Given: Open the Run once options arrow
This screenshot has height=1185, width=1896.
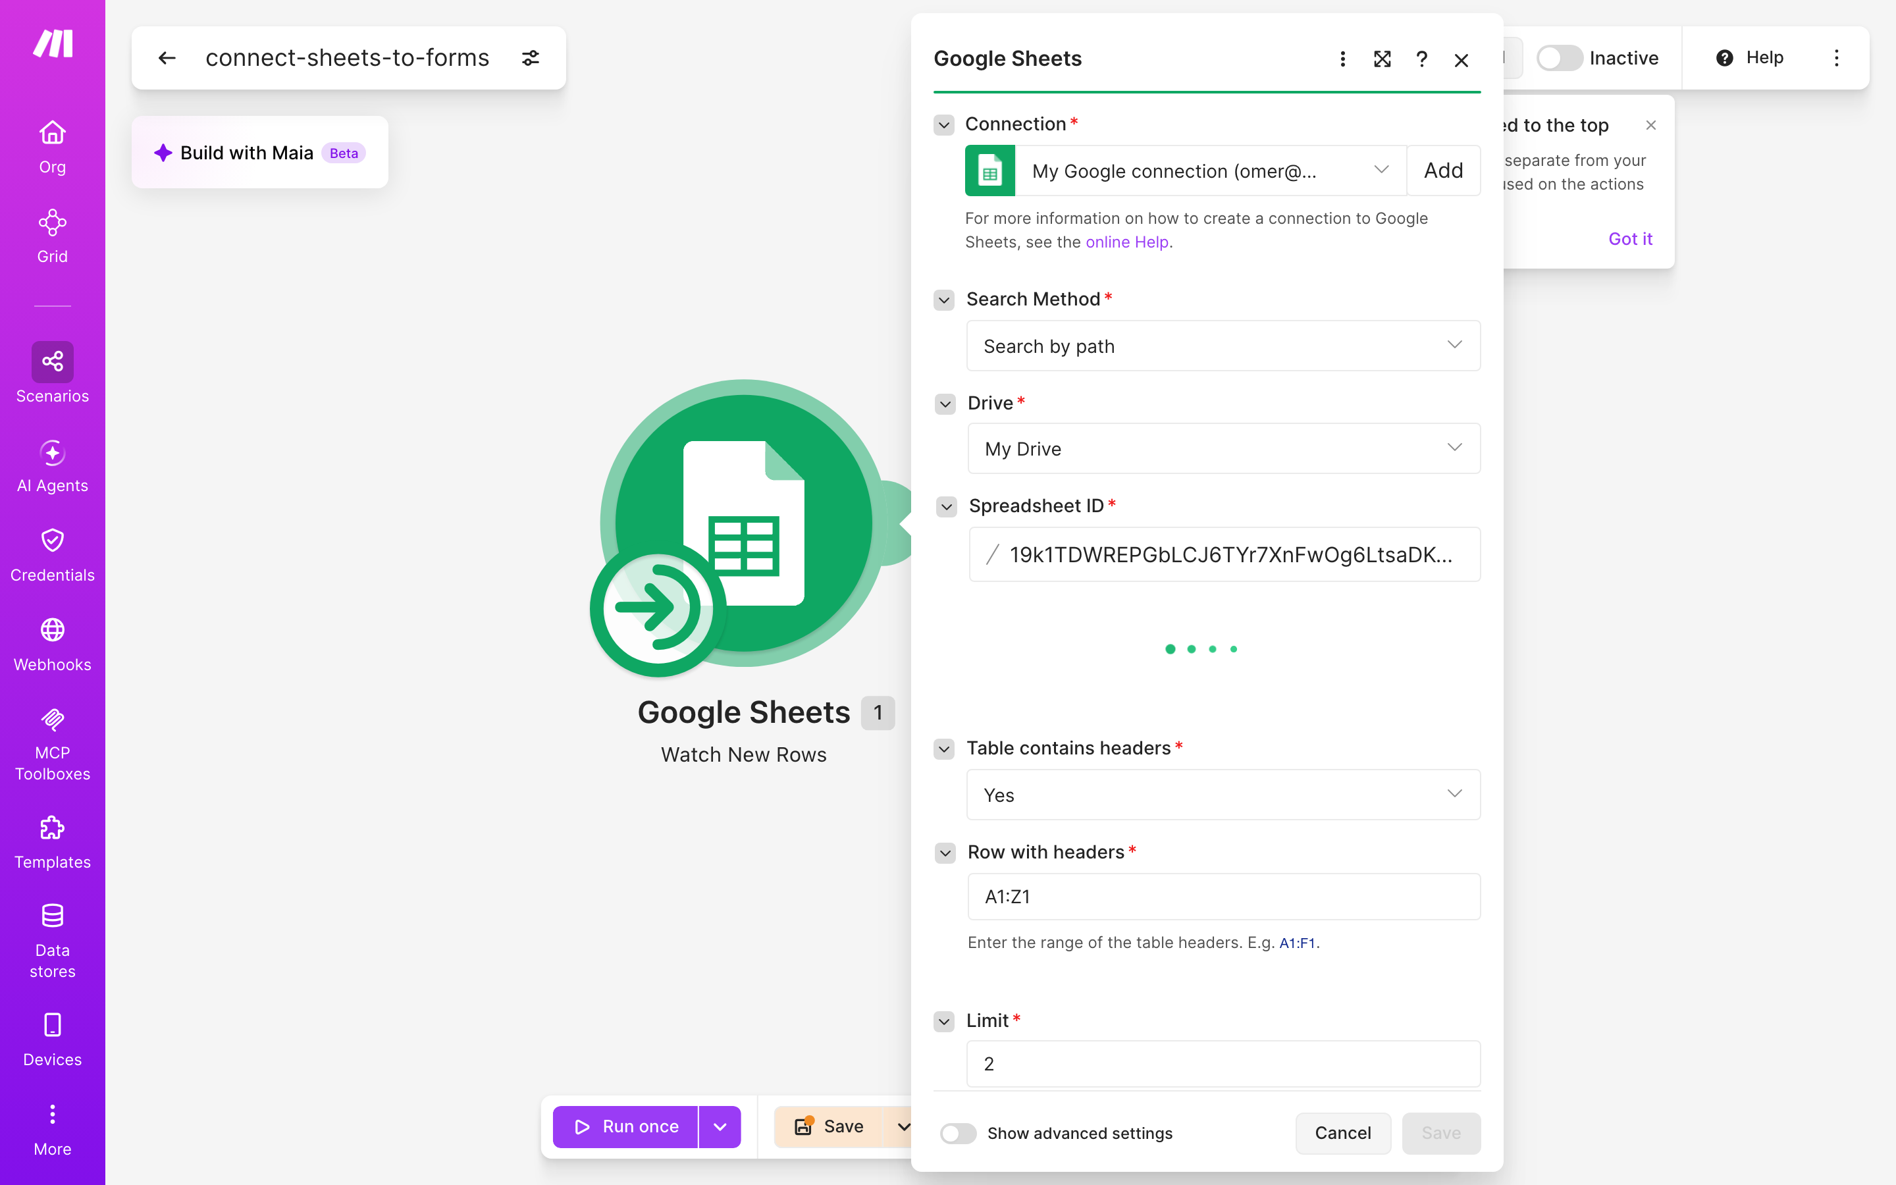Looking at the screenshot, I should pyautogui.click(x=720, y=1127).
